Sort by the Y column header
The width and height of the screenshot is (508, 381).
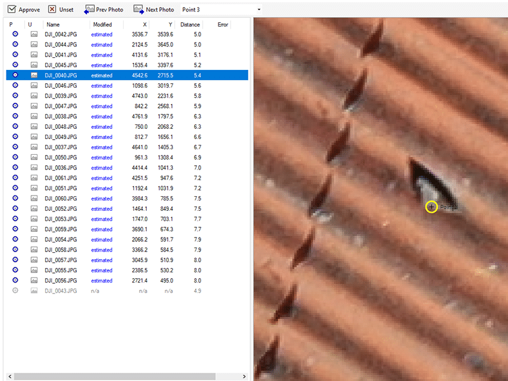tap(170, 25)
